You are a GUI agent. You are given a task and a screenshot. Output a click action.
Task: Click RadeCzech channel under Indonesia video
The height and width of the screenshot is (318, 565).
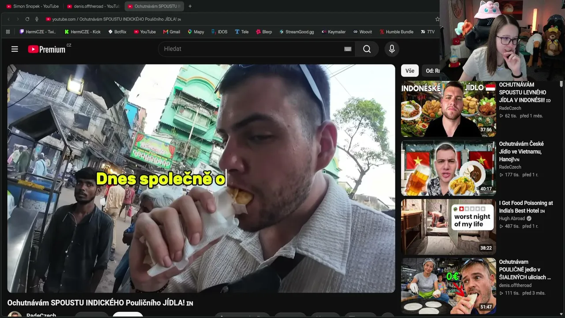(510, 108)
